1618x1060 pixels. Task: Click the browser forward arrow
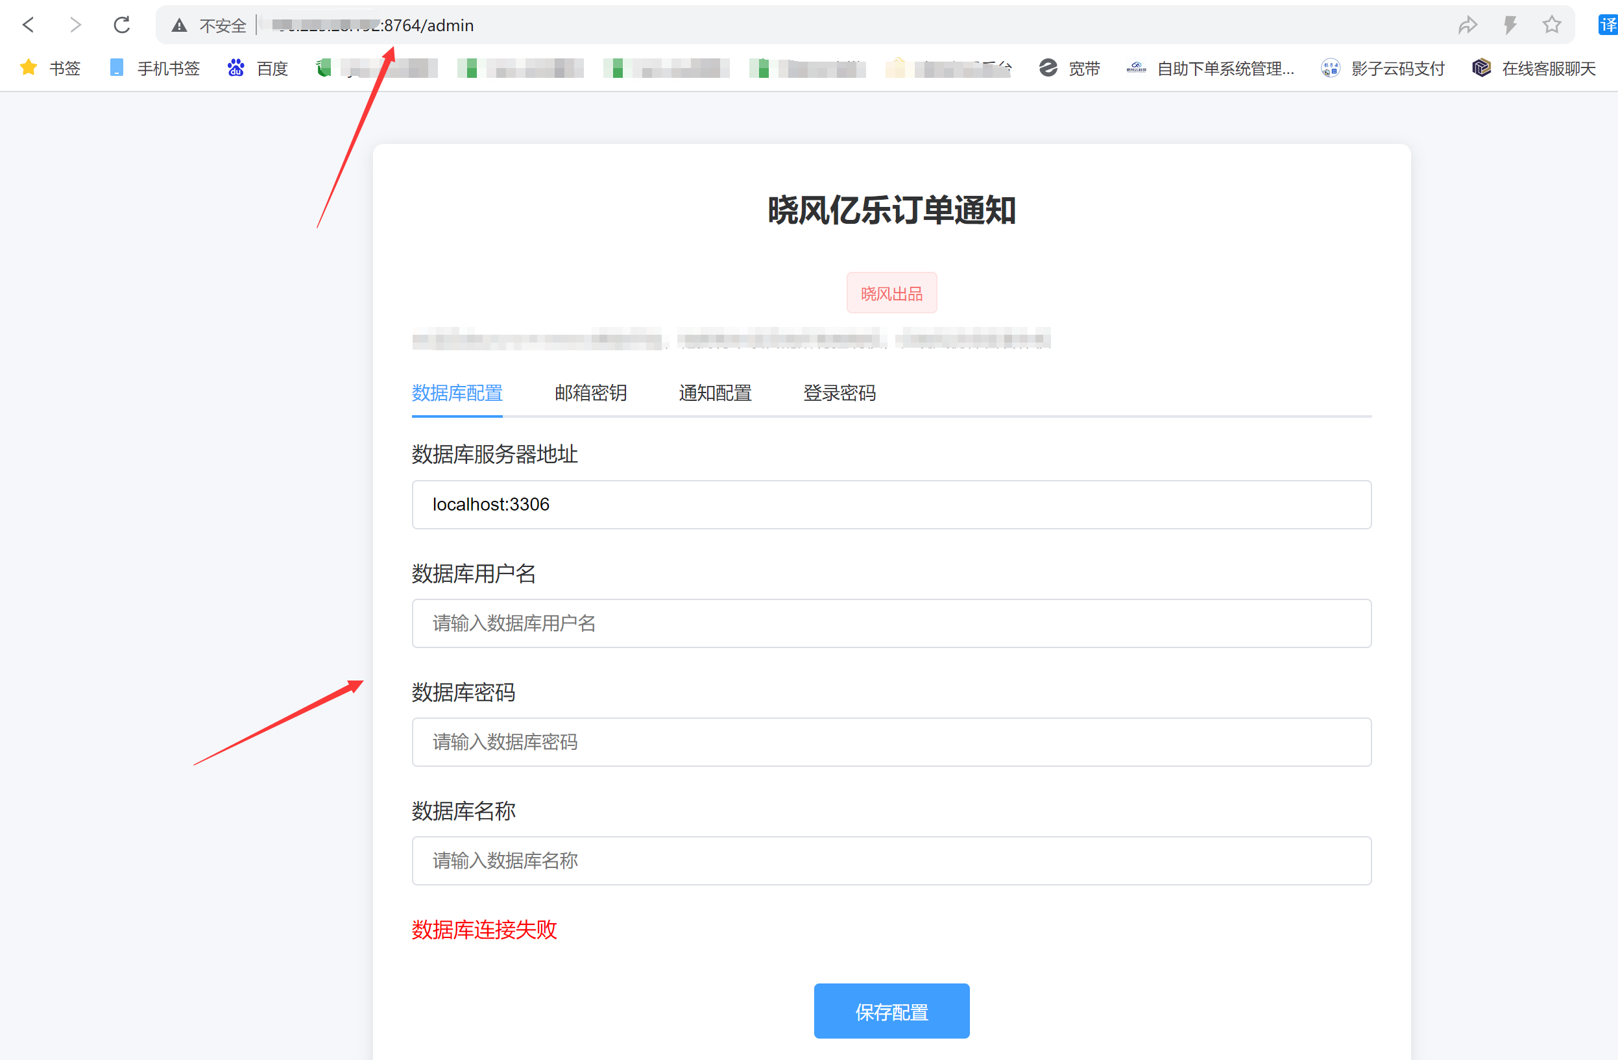pyautogui.click(x=75, y=25)
